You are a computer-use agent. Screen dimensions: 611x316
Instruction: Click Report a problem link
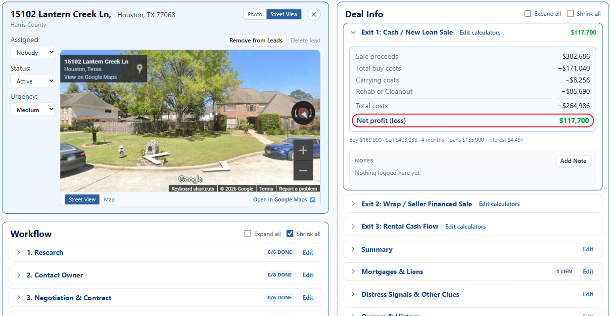click(x=298, y=189)
